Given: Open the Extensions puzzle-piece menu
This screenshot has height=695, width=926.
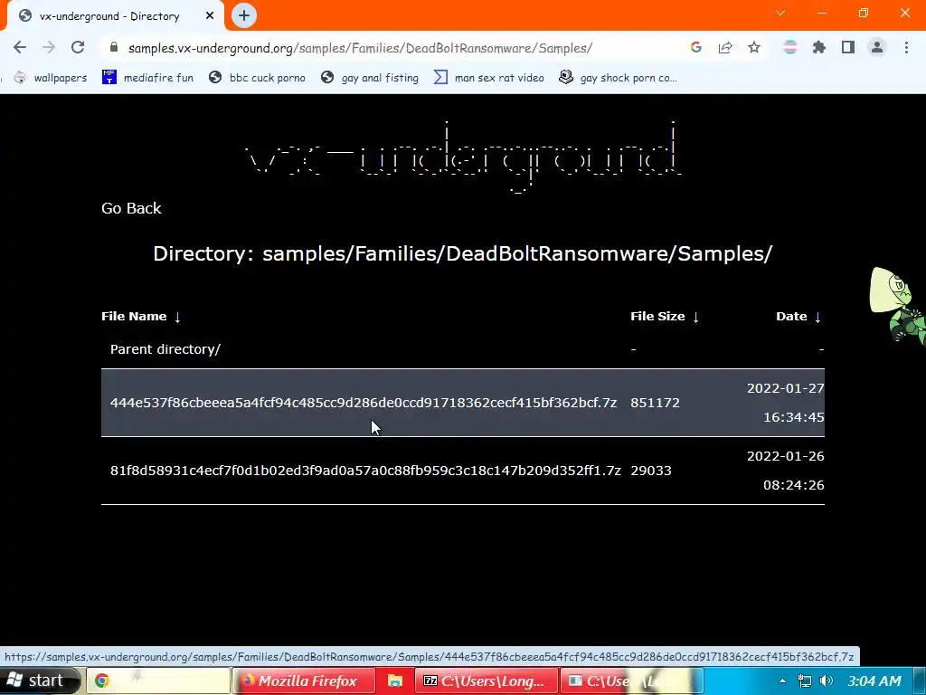Looking at the screenshot, I should click(x=818, y=47).
